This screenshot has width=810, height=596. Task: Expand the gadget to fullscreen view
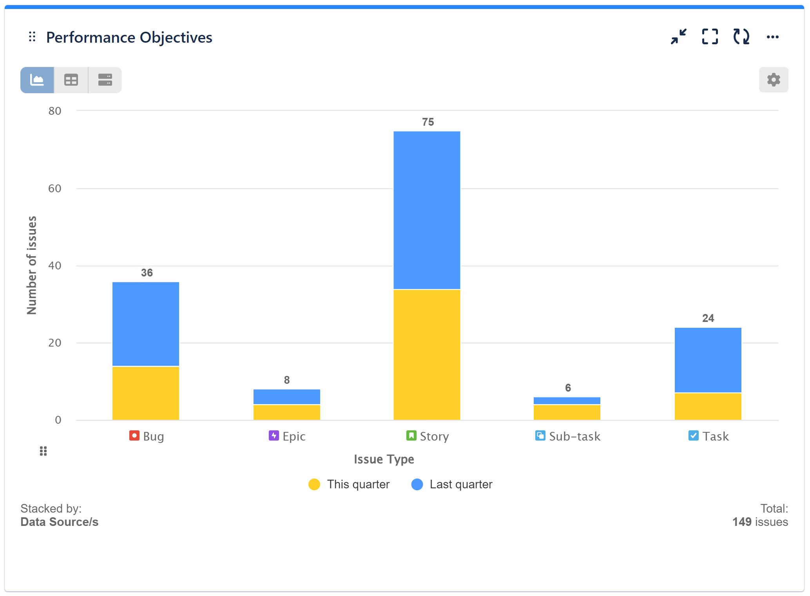710,37
